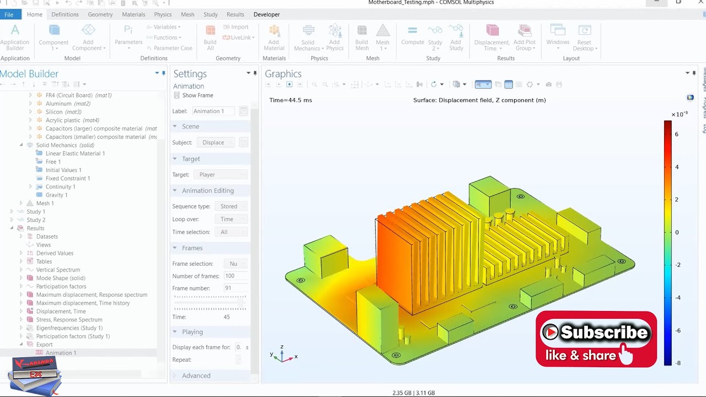Switch to the Materials ribbon tab
The image size is (706, 397).
(133, 14)
